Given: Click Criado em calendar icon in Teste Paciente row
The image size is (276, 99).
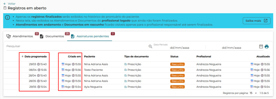Looking at the screenshot, I should point(63,70).
